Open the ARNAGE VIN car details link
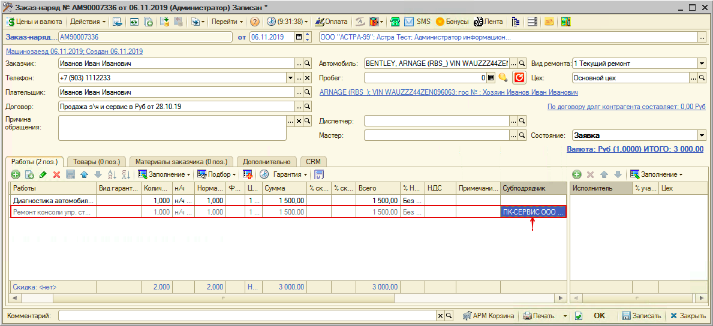 (449, 92)
